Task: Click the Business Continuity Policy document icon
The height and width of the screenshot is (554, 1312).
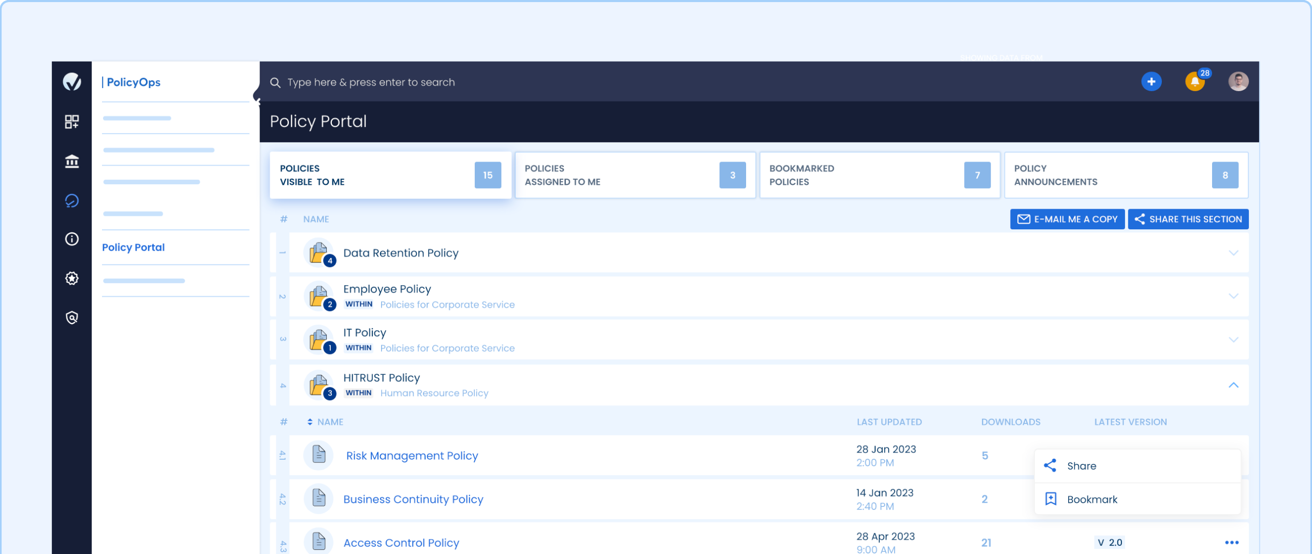Action: click(318, 499)
